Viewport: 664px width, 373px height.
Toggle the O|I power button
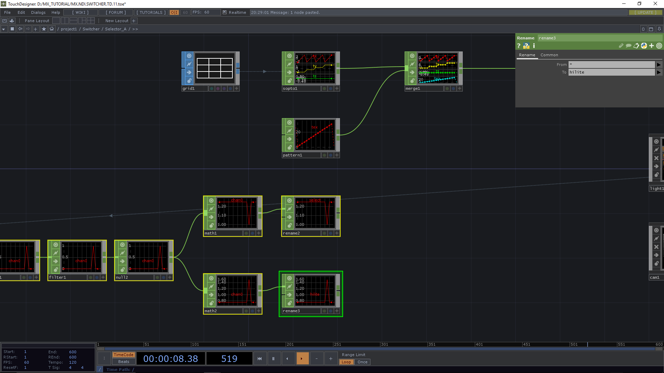tap(174, 12)
